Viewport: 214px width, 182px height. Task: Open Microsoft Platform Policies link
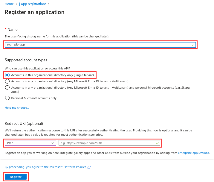(45, 167)
